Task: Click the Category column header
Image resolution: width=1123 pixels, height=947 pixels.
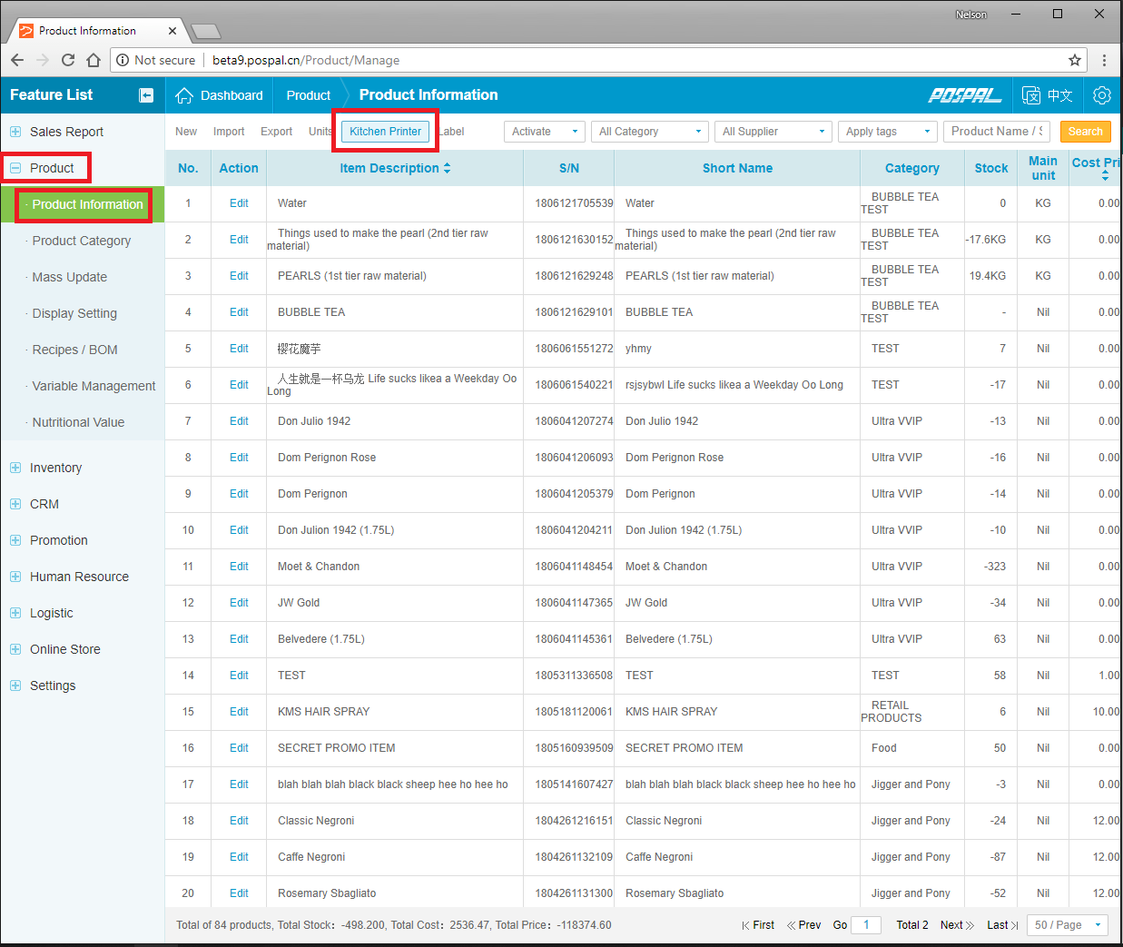Action: pyautogui.click(x=912, y=168)
